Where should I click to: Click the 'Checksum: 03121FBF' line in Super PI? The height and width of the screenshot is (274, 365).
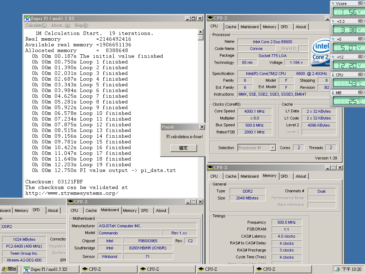click(x=54, y=182)
